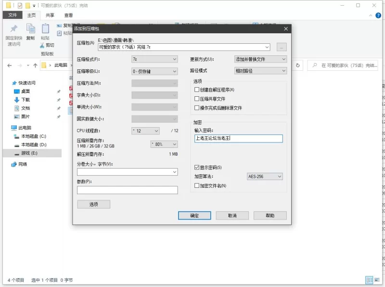
Task: Click the password input field
Action: [239, 138]
